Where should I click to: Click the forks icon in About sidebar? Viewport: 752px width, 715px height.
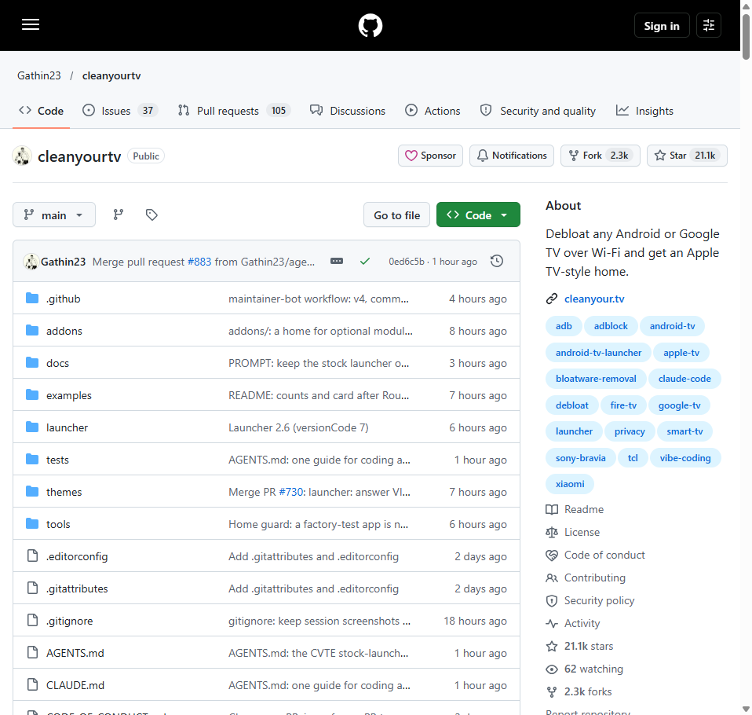point(552,692)
